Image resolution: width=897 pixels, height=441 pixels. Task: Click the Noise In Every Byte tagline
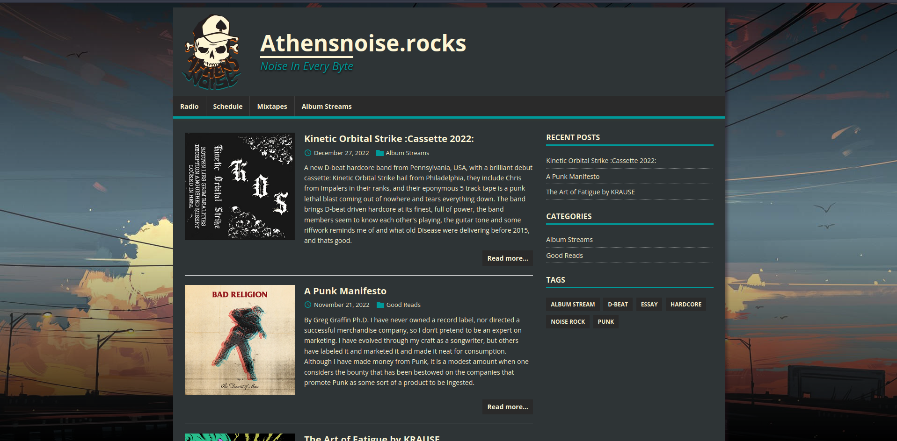click(306, 66)
